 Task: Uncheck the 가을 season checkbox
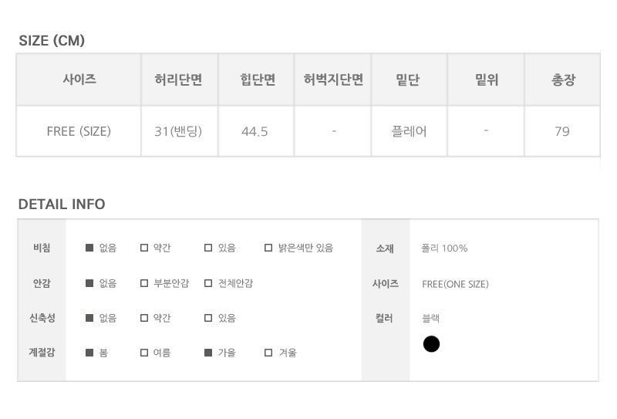(208, 353)
